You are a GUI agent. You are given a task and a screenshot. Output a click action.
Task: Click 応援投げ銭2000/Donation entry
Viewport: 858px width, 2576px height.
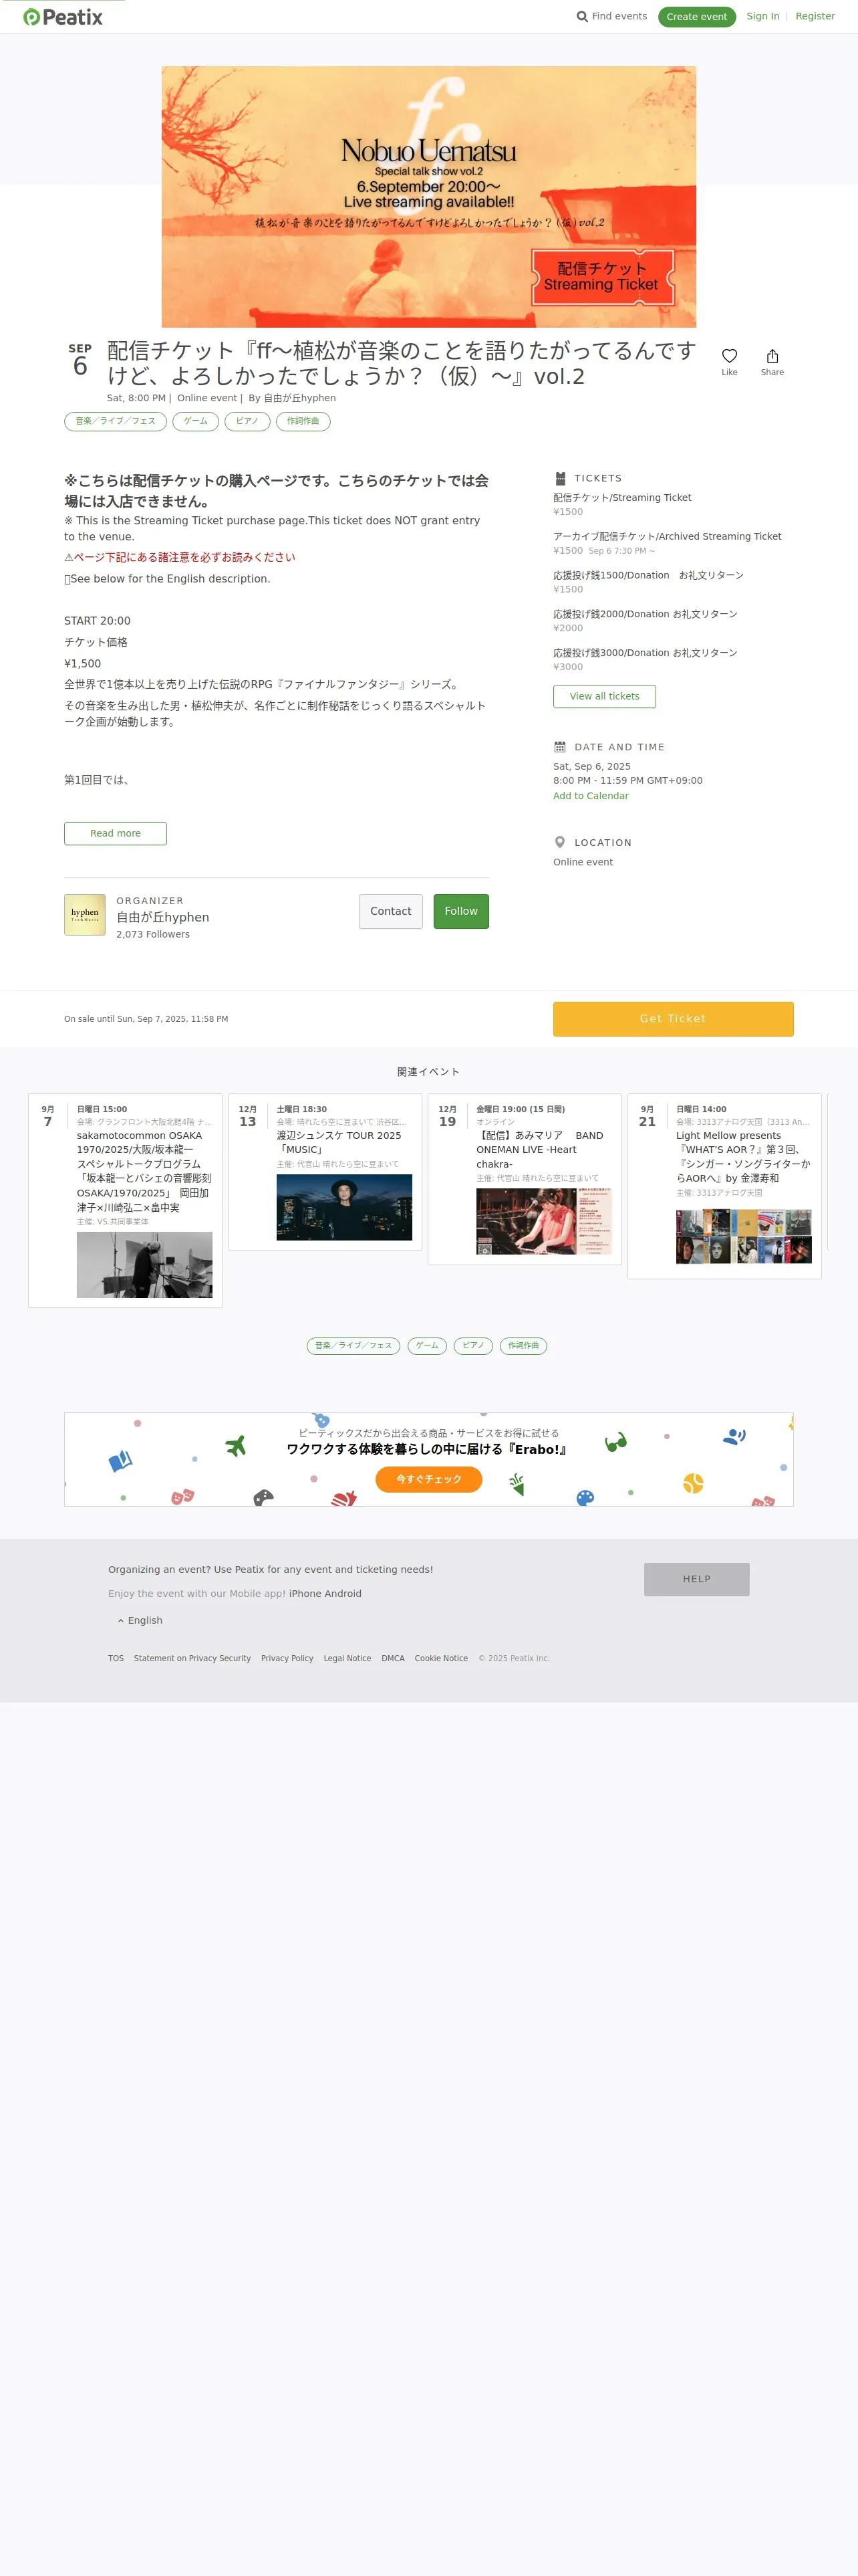pos(646,614)
